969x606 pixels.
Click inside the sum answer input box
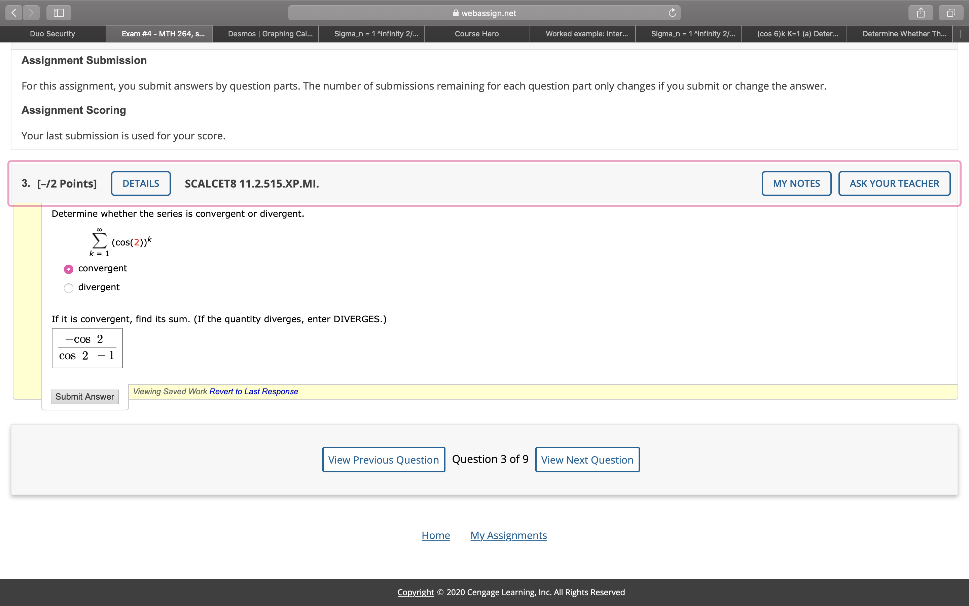(87, 348)
